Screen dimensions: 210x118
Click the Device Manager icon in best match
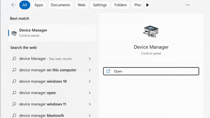pyautogui.click(x=14, y=33)
